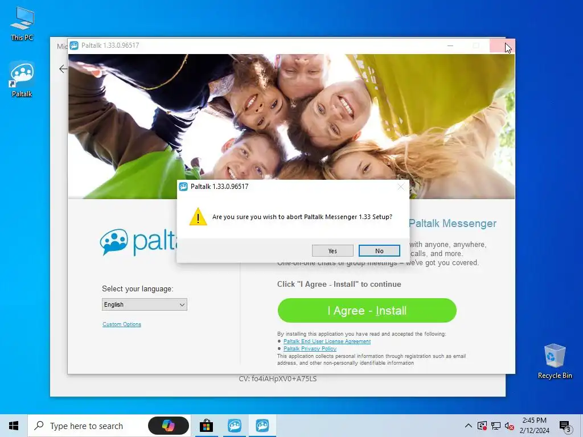Select the Paltalk desktop shortcut
583x437 pixels.
point(22,79)
